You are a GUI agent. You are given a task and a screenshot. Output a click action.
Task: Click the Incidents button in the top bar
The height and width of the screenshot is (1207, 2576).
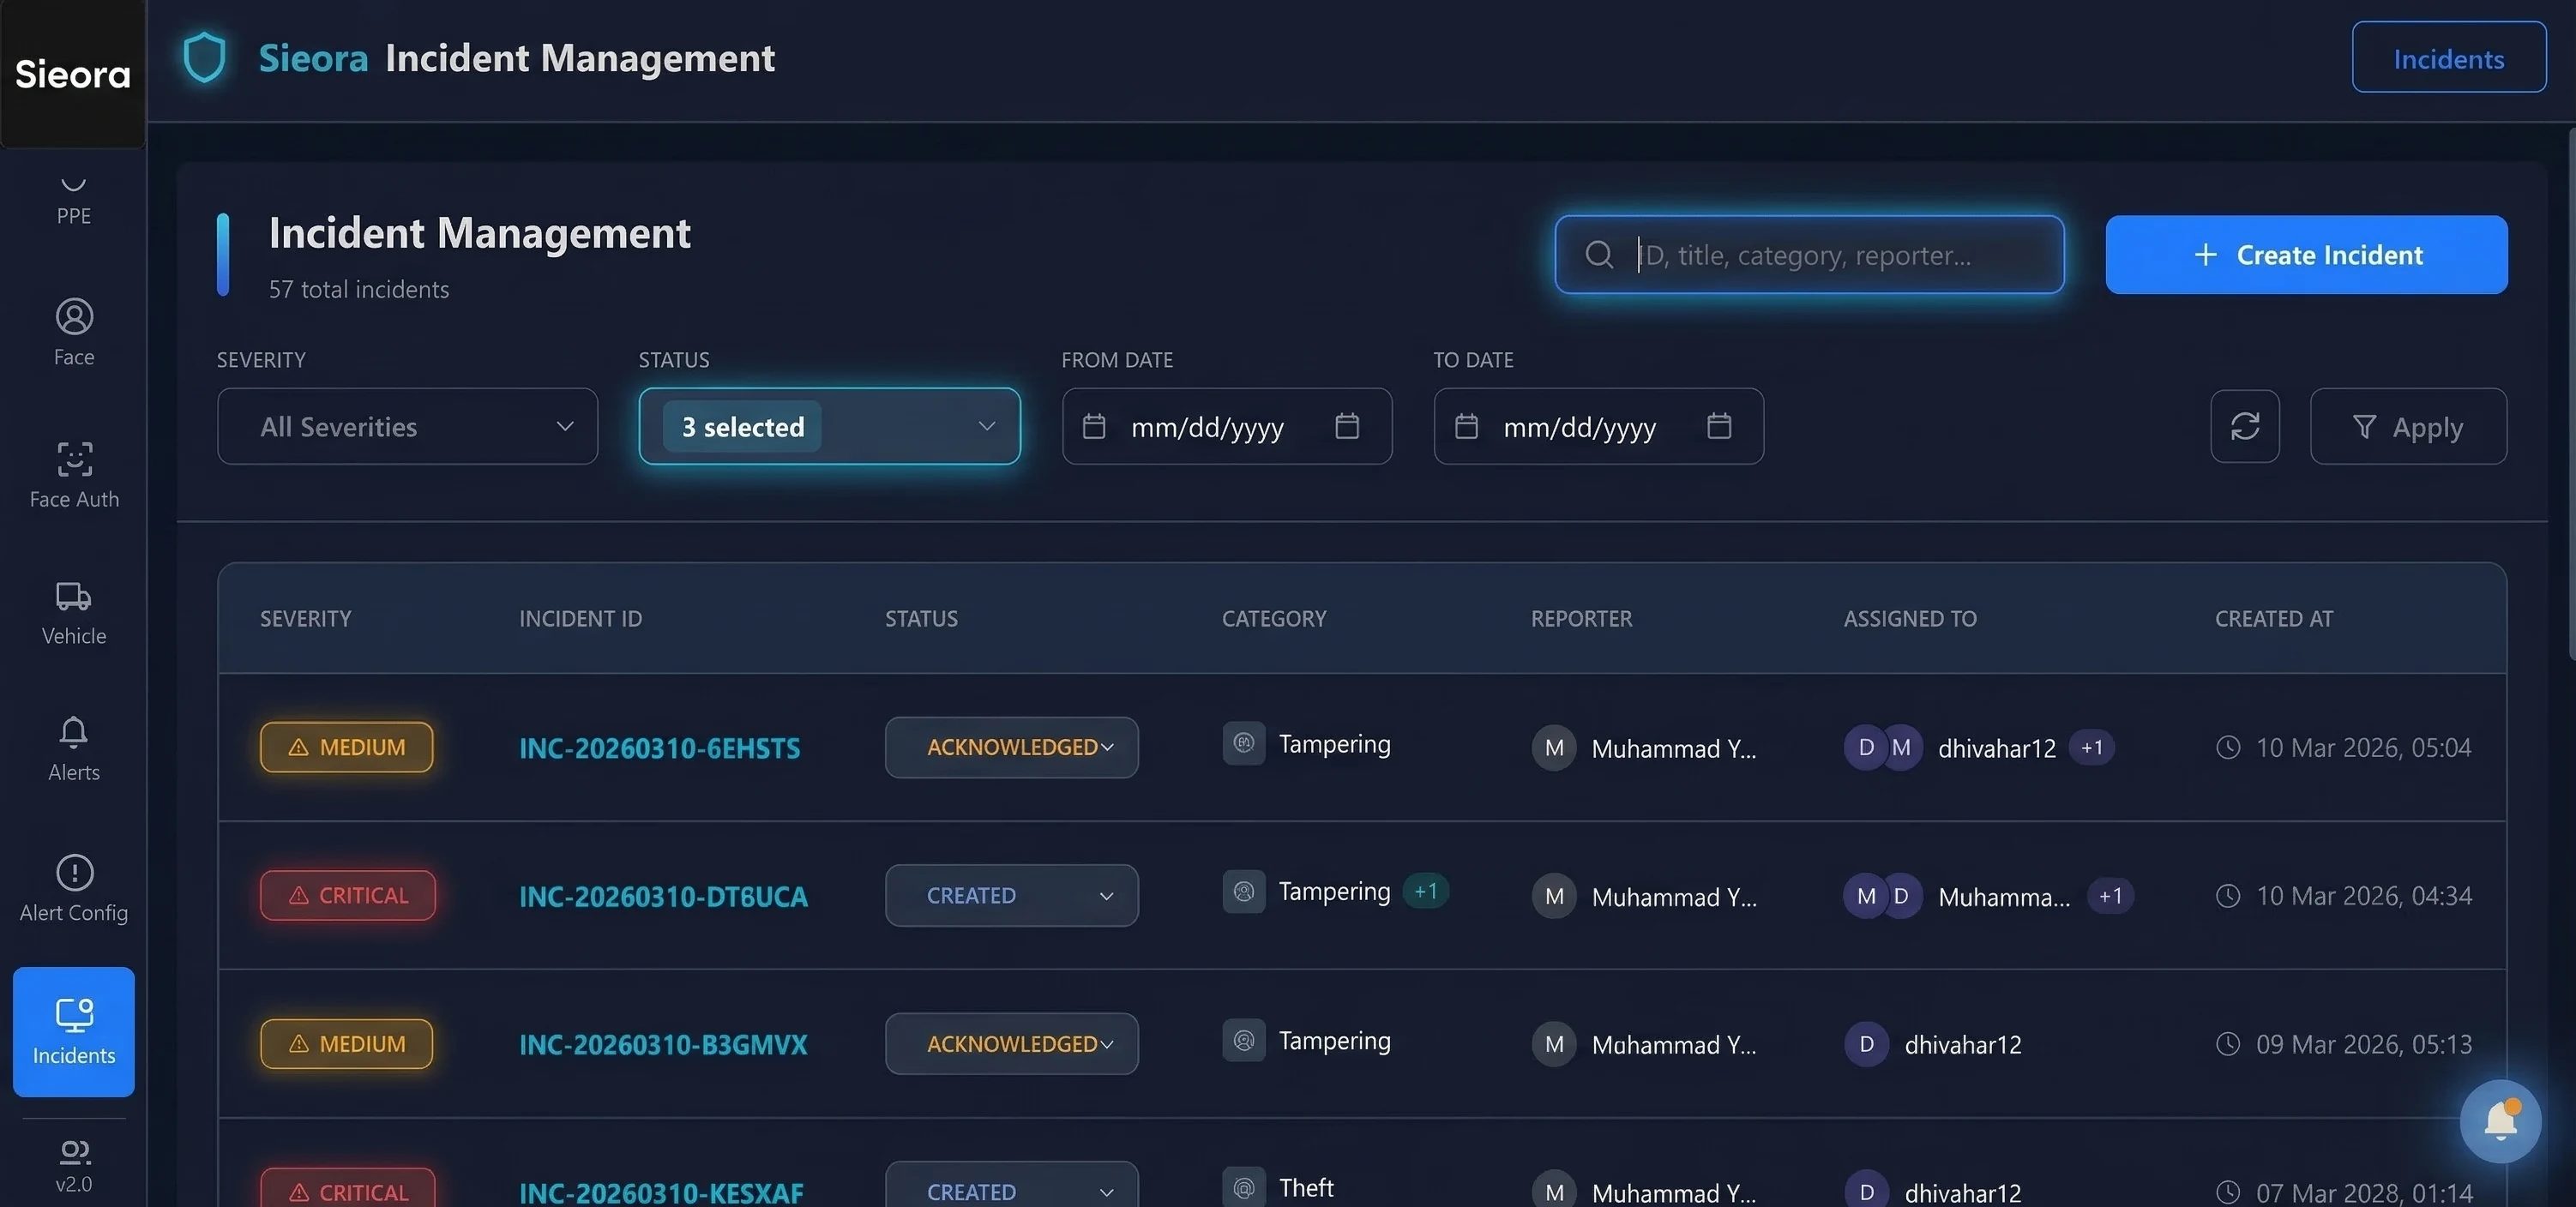pos(2448,57)
